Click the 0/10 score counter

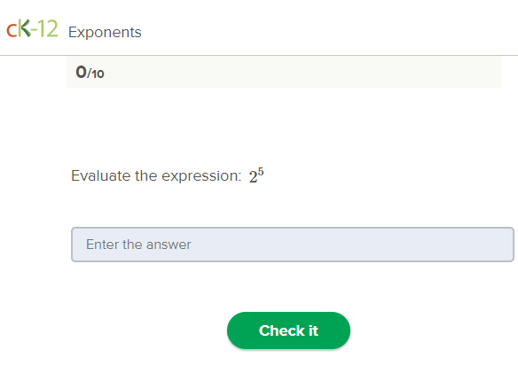pyautogui.click(x=90, y=72)
